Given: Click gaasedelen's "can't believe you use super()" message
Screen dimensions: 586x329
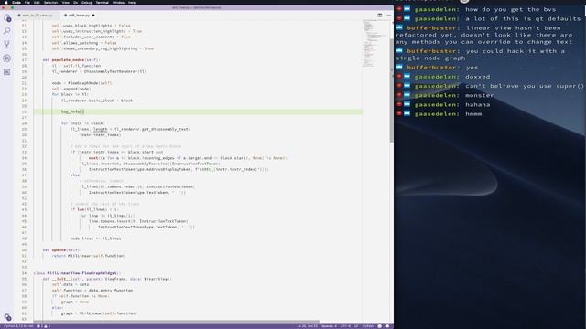Looking at the screenshot, I should (525, 86).
